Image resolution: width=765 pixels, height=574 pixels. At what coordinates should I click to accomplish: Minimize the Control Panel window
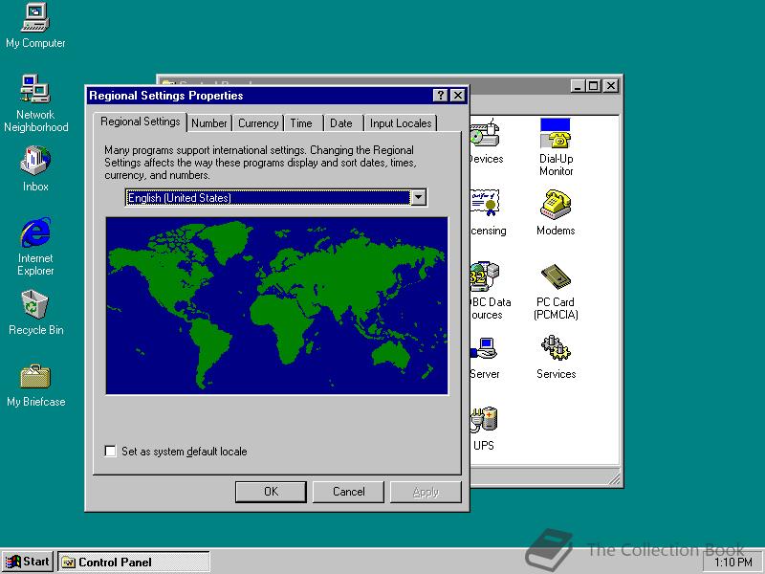click(578, 86)
